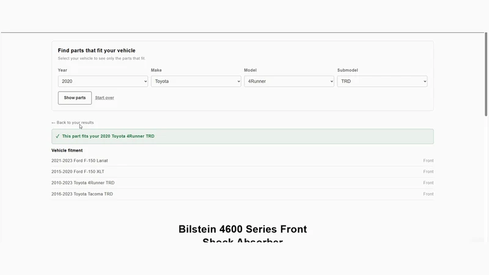Click the Submodel dropdown chevron arrow

coord(425,81)
